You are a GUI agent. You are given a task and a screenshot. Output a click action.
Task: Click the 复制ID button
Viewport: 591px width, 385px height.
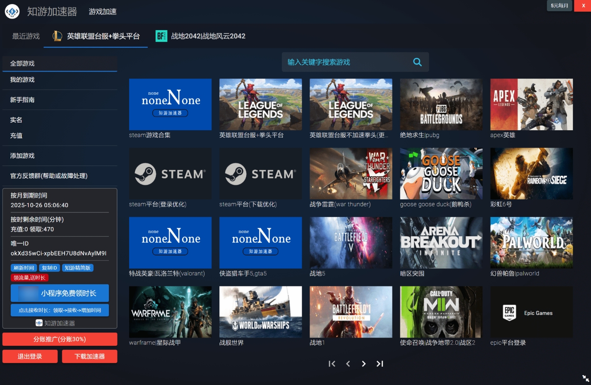click(49, 268)
